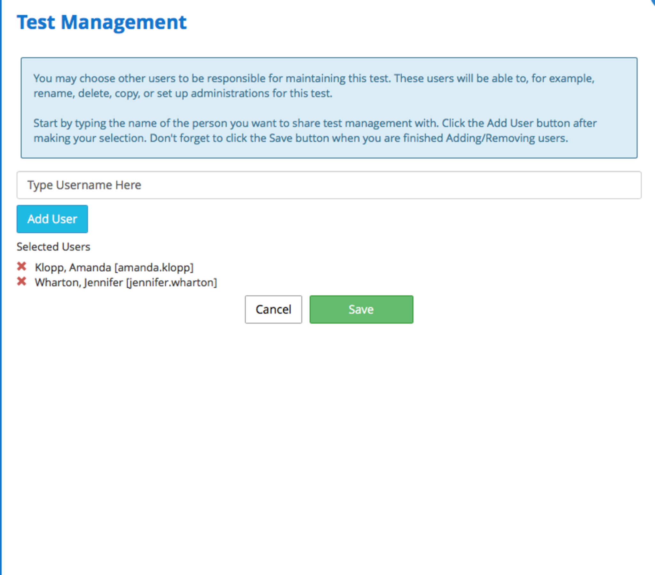Image resolution: width=655 pixels, height=575 pixels.
Task: Focus the Type Username Here field
Action: pos(329,185)
